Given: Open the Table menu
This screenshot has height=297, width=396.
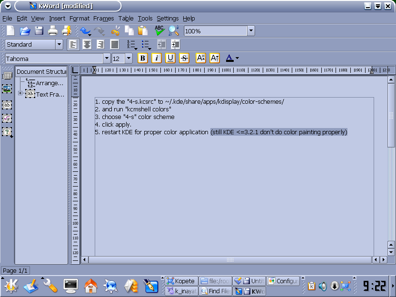Looking at the screenshot, I should (126, 19).
